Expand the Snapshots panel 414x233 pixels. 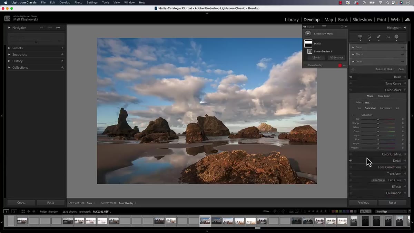[9, 54]
